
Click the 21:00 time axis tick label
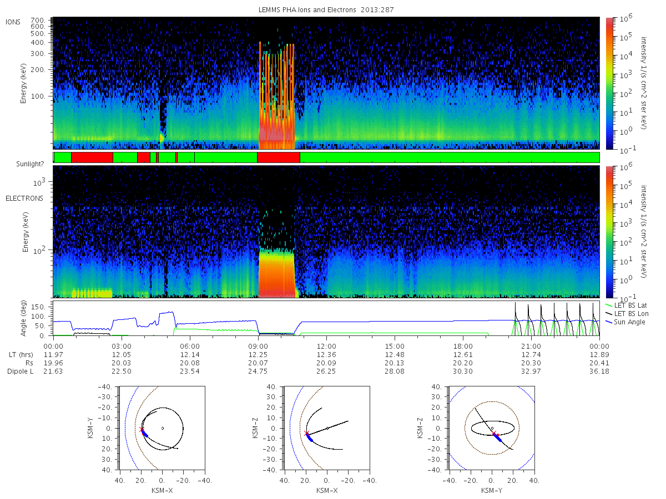(x=531, y=345)
